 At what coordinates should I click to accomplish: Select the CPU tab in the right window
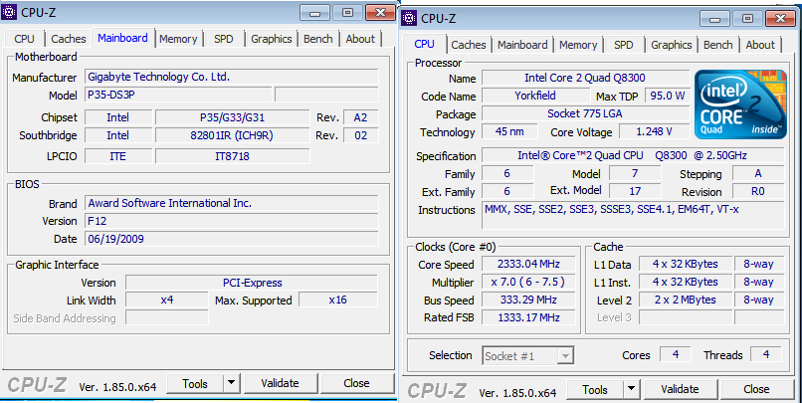(x=425, y=44)
